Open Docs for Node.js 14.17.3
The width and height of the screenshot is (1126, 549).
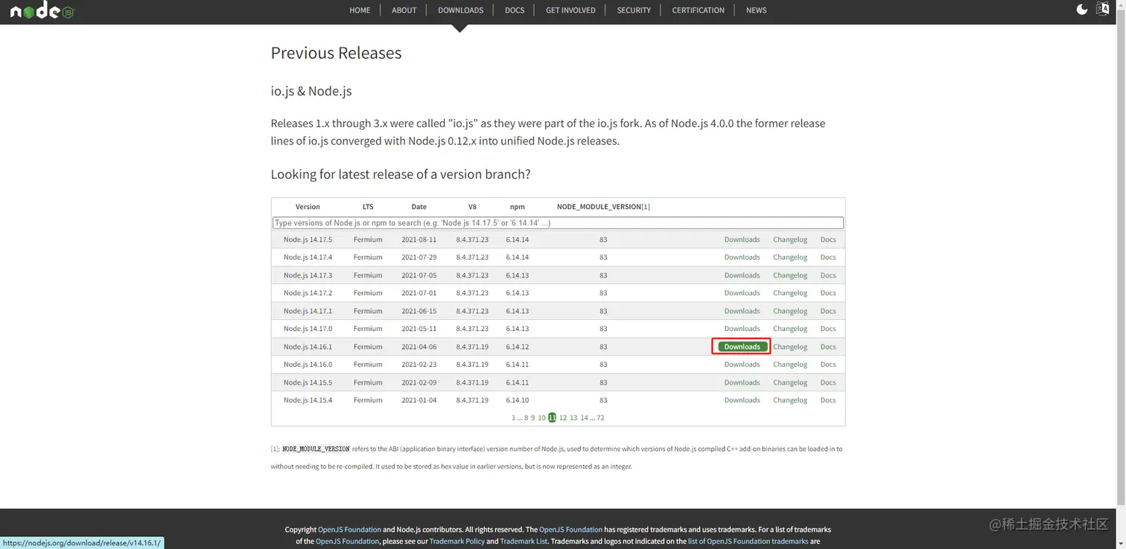828,275
